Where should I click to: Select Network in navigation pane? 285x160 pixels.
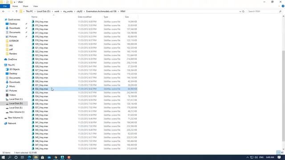(12, 124)
